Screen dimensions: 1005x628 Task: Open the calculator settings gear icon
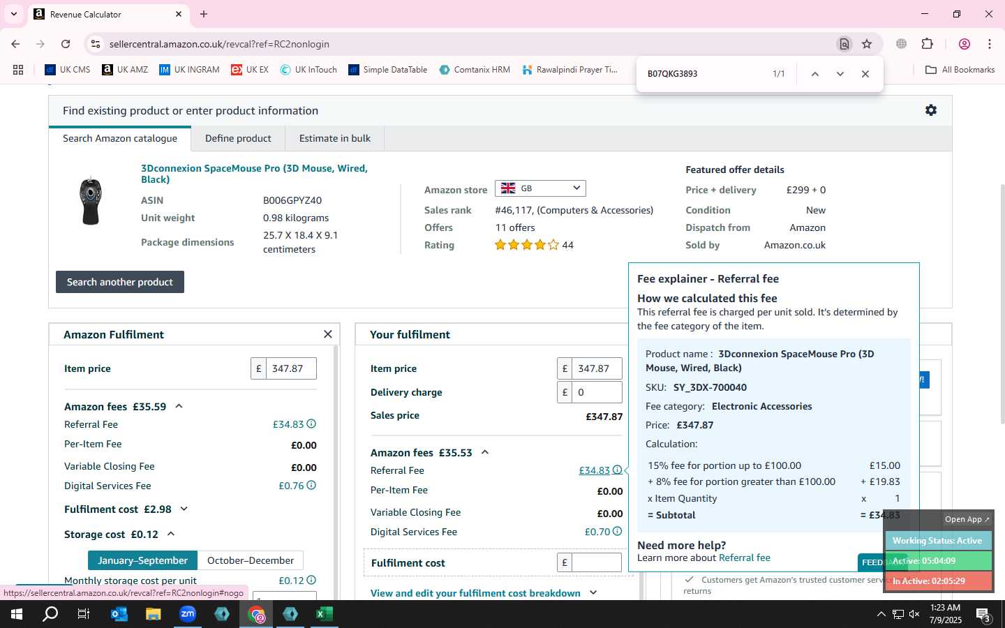pyautogui.click(x=931, y=110)
